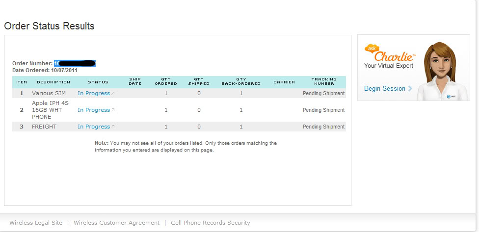Open Cell Phone Records Security link
This screenshot has height=232, width=480.
(211, 223)
